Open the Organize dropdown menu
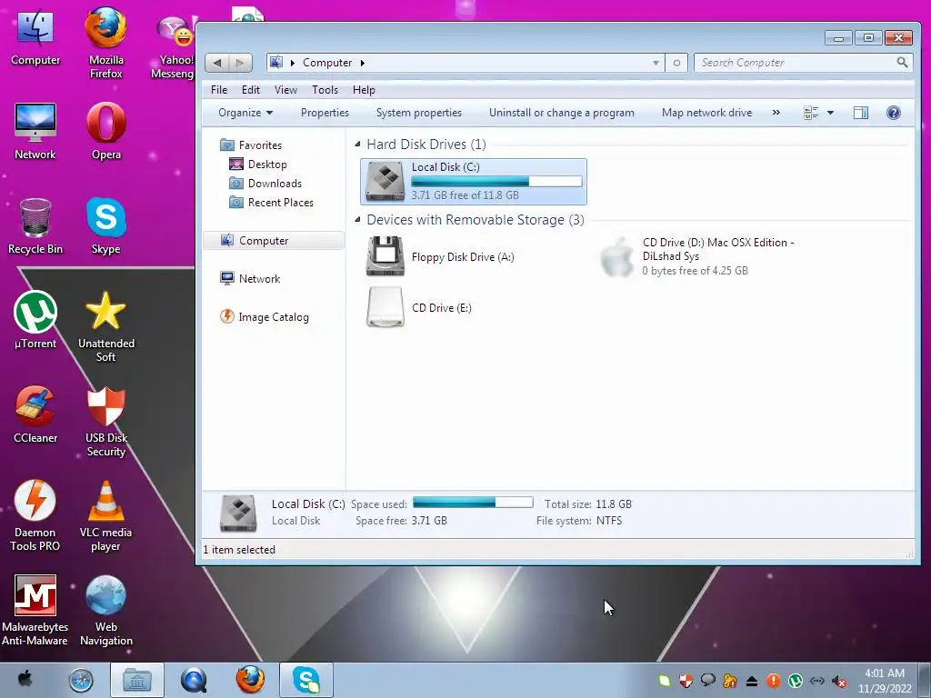 coord(245,113)
